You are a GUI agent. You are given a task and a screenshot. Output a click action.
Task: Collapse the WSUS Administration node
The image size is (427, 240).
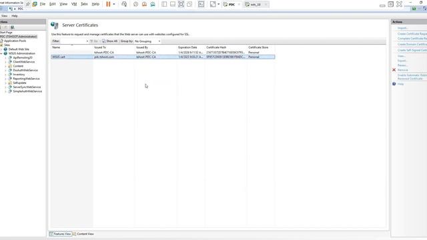coord(1,53)
